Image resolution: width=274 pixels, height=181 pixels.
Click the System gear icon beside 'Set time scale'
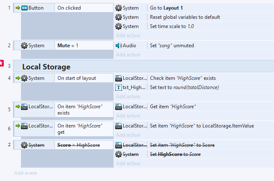tap(119, 26)
